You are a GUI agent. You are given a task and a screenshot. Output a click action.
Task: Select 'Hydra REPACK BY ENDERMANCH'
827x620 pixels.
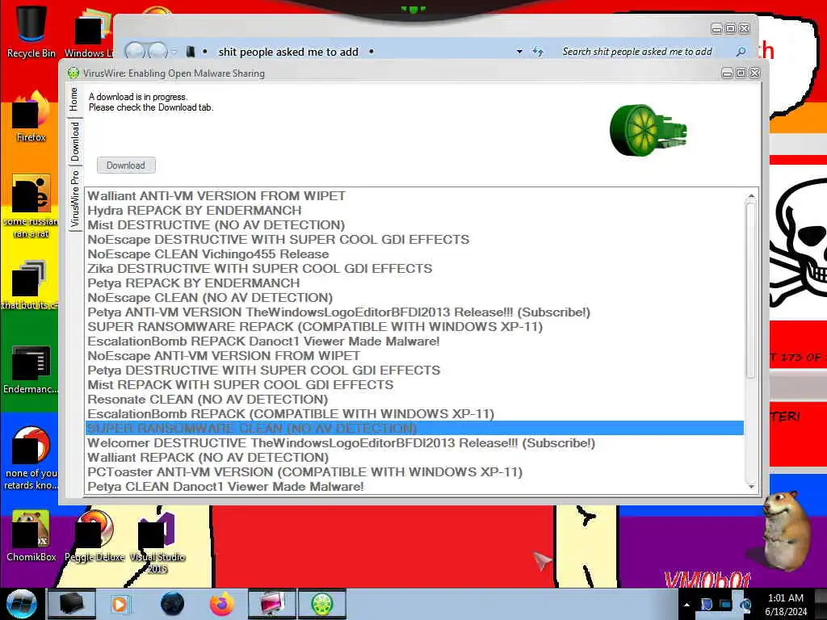click(414, 211)
